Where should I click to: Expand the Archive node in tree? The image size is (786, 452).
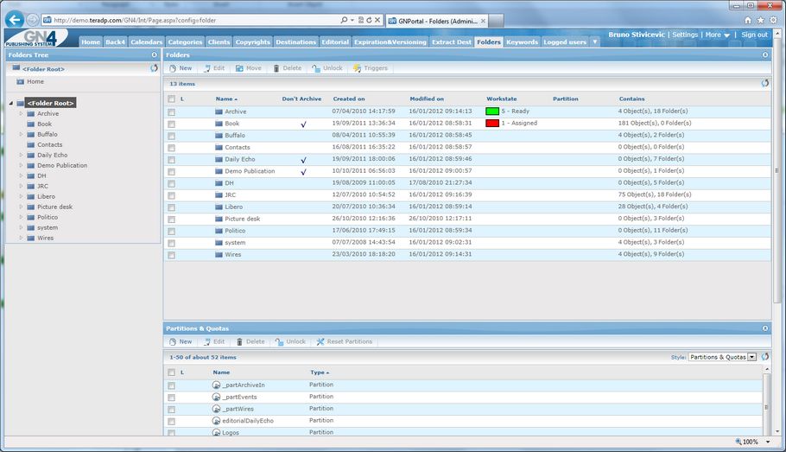click(x=21, y=113)
